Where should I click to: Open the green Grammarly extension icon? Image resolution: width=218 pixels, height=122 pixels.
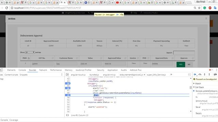click(204, 8)
